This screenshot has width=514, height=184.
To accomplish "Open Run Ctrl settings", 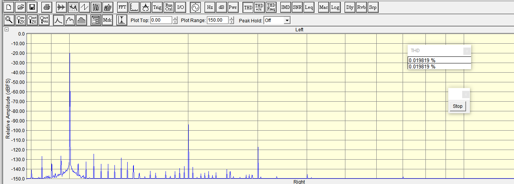I will [x=169, y=7].
